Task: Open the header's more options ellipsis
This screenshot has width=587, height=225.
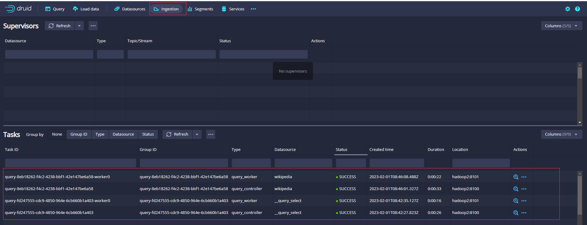Action: (x=253, y=9)
